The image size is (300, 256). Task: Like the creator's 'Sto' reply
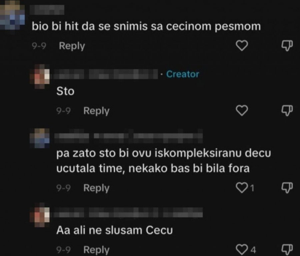click(x=242, y=111)
